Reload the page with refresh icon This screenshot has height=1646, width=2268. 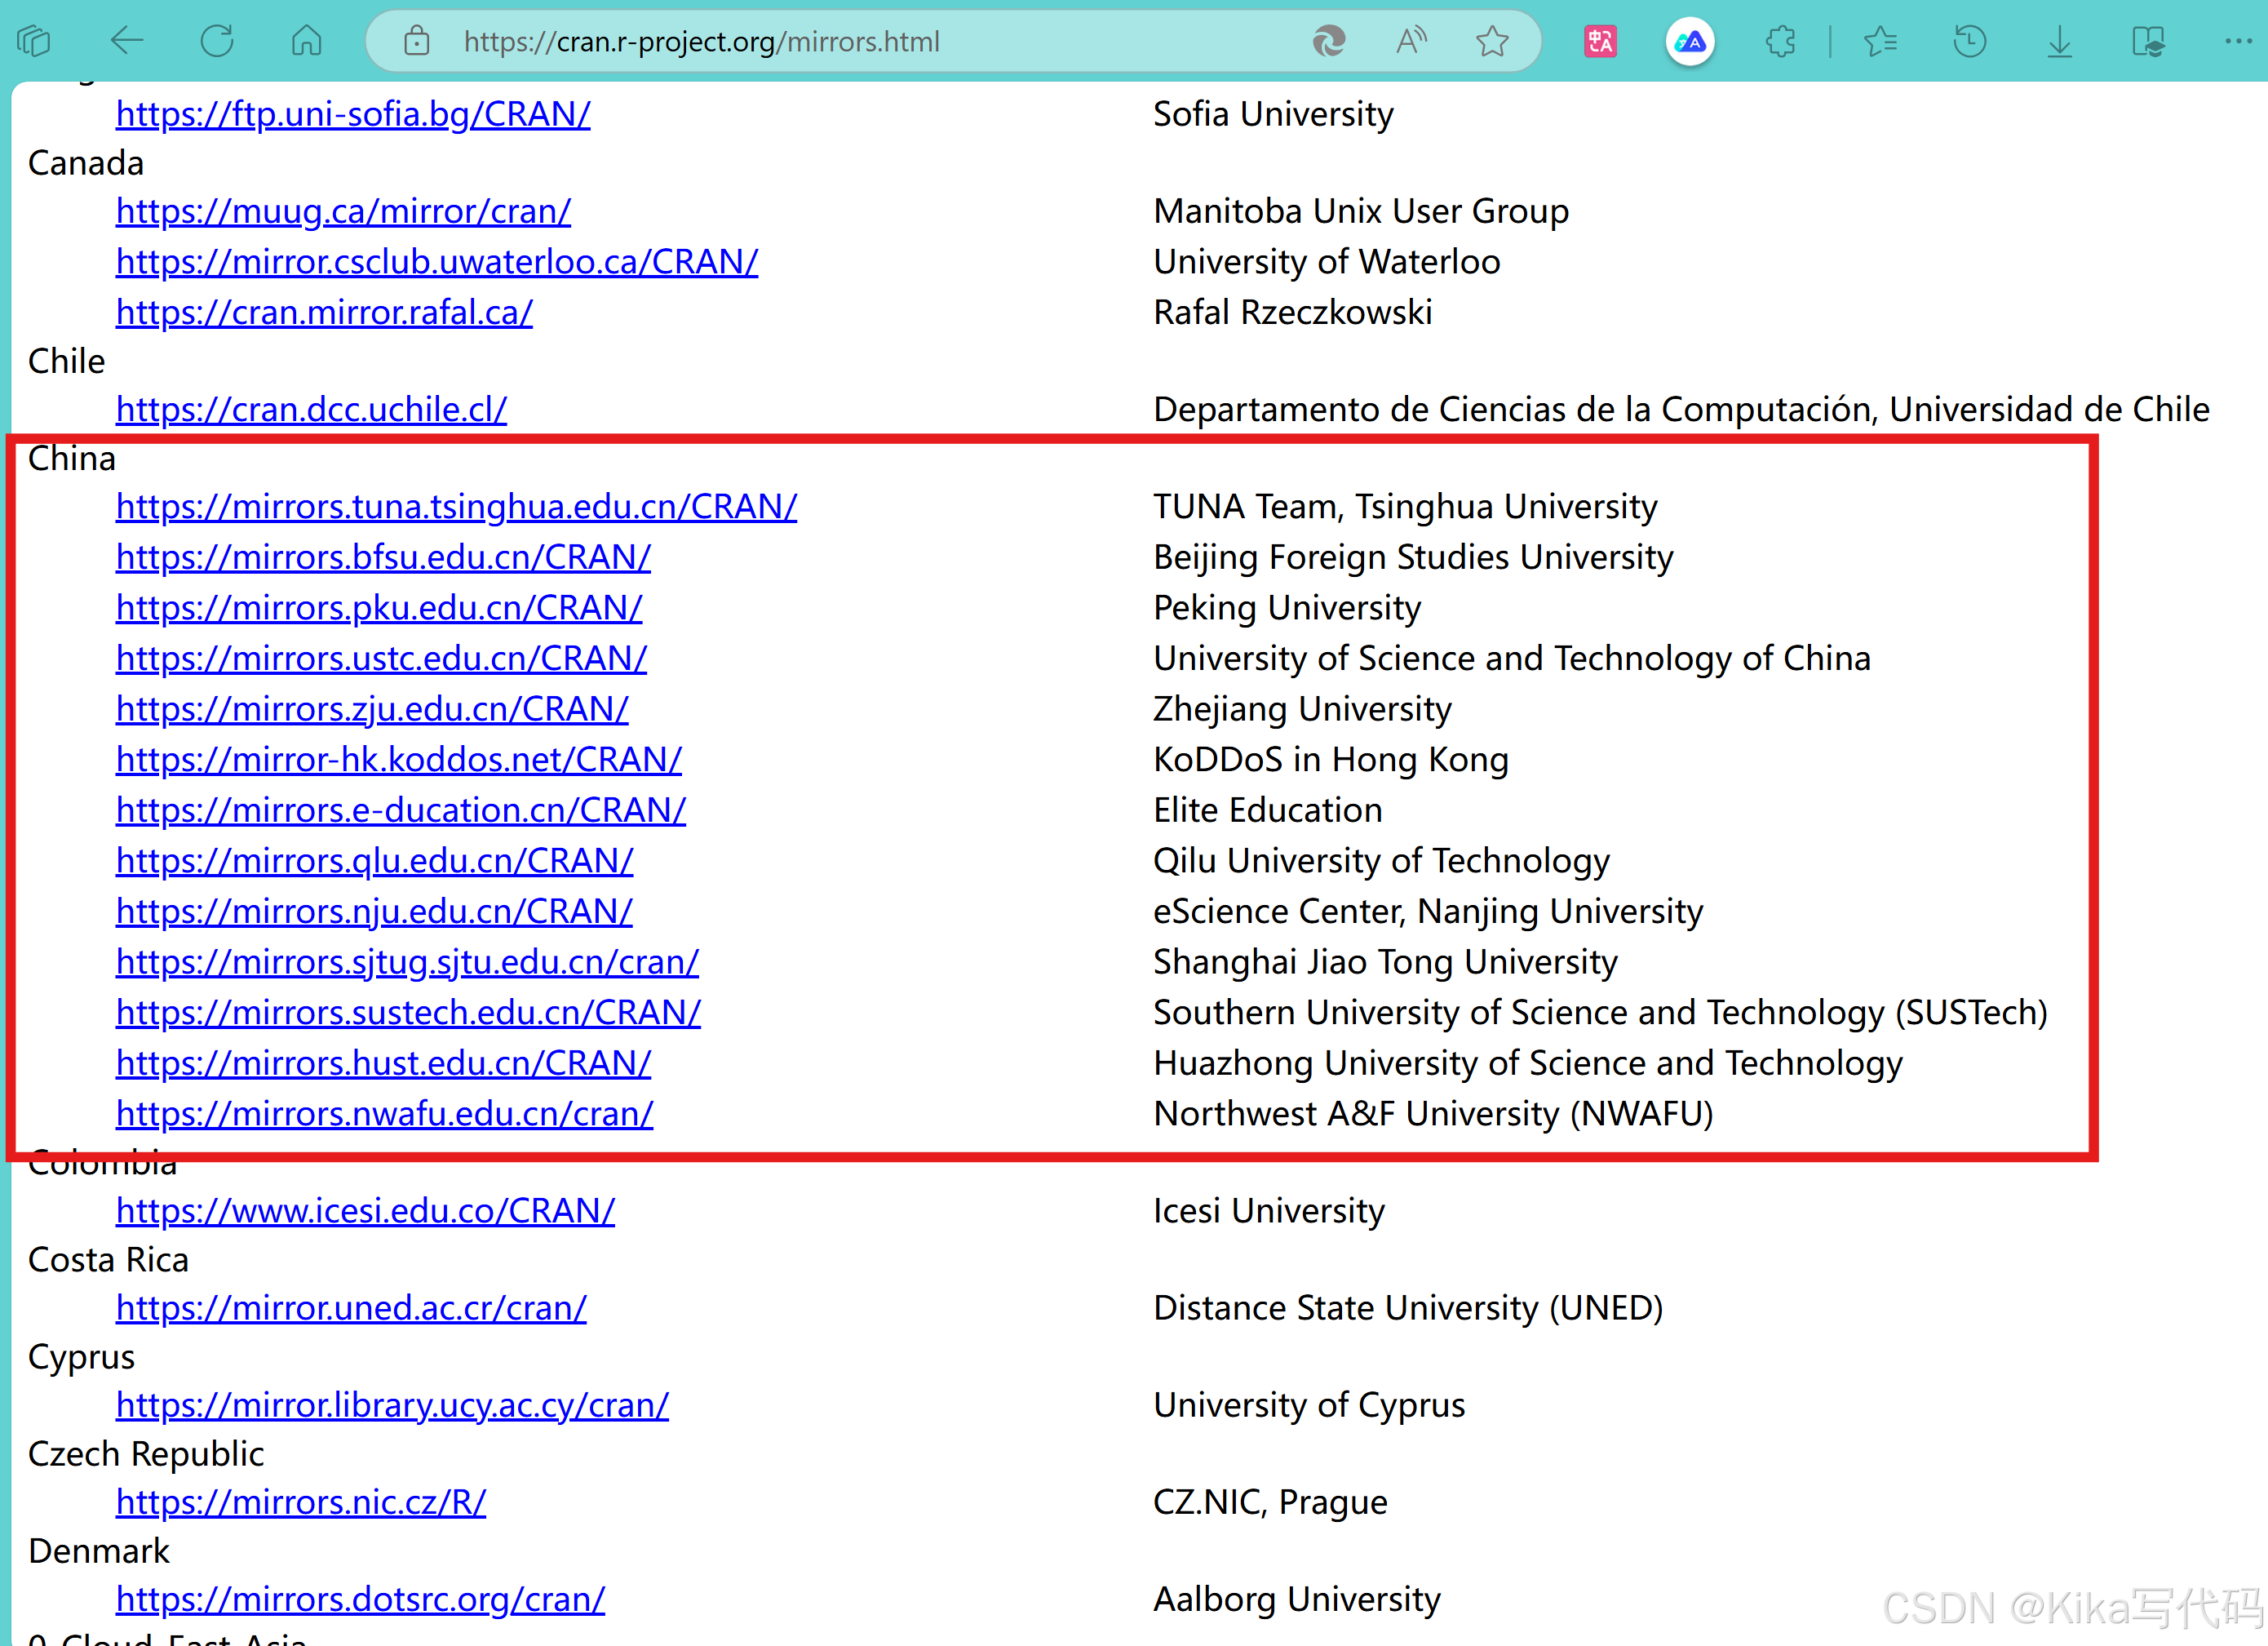click(217, 41)
